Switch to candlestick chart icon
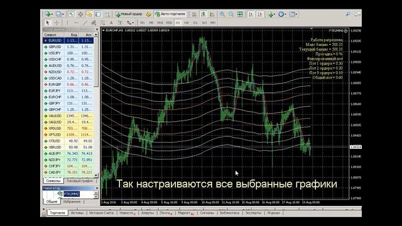 (x=203, y=14)
